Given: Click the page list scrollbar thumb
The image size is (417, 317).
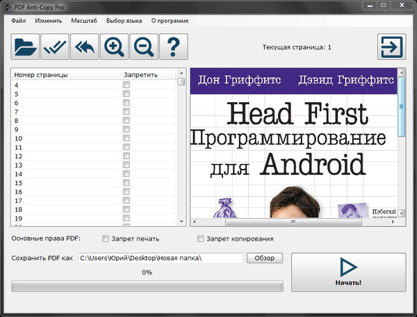Looking at the screenshot, I should (x=181, y=81).
